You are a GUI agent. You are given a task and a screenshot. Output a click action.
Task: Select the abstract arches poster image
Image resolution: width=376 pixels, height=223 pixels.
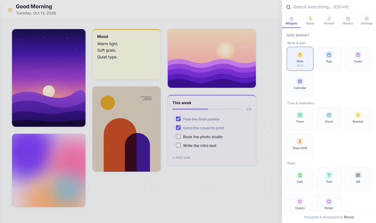tap(127, 129)
